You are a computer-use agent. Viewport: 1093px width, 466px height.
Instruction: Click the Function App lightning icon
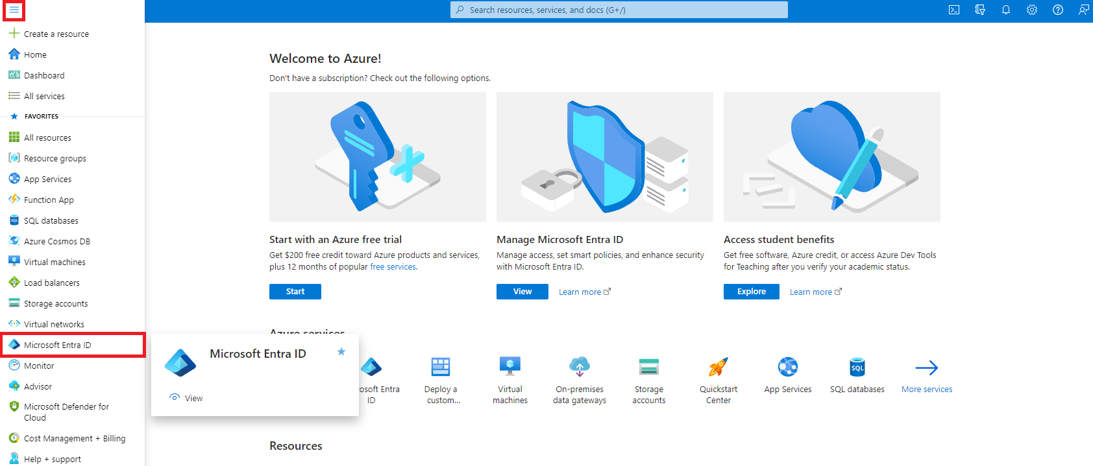click(x=14, y=199)
